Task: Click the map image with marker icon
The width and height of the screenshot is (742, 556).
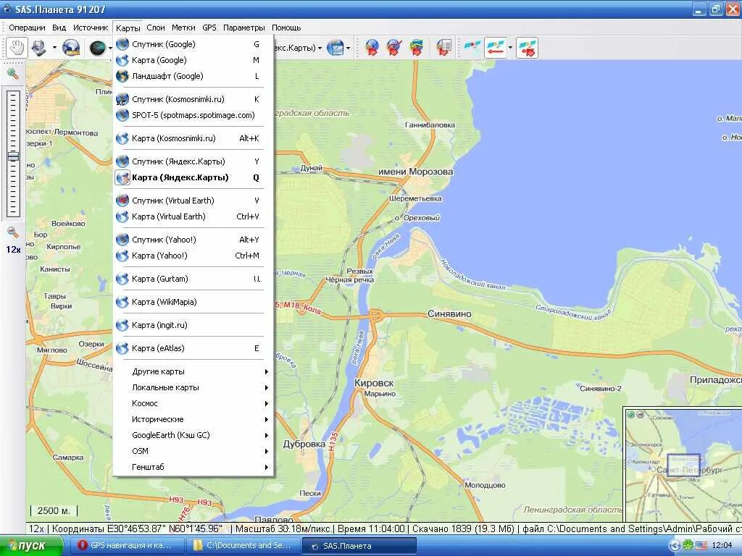Action: click(x=417, y=48)
